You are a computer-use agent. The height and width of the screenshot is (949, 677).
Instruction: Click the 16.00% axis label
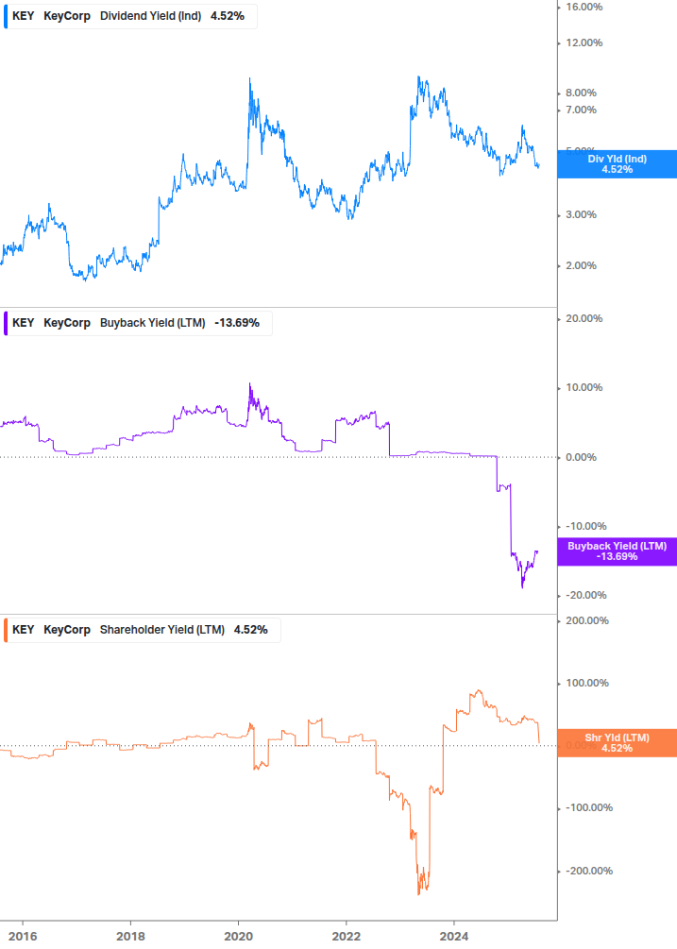click(x=584, y=8)
